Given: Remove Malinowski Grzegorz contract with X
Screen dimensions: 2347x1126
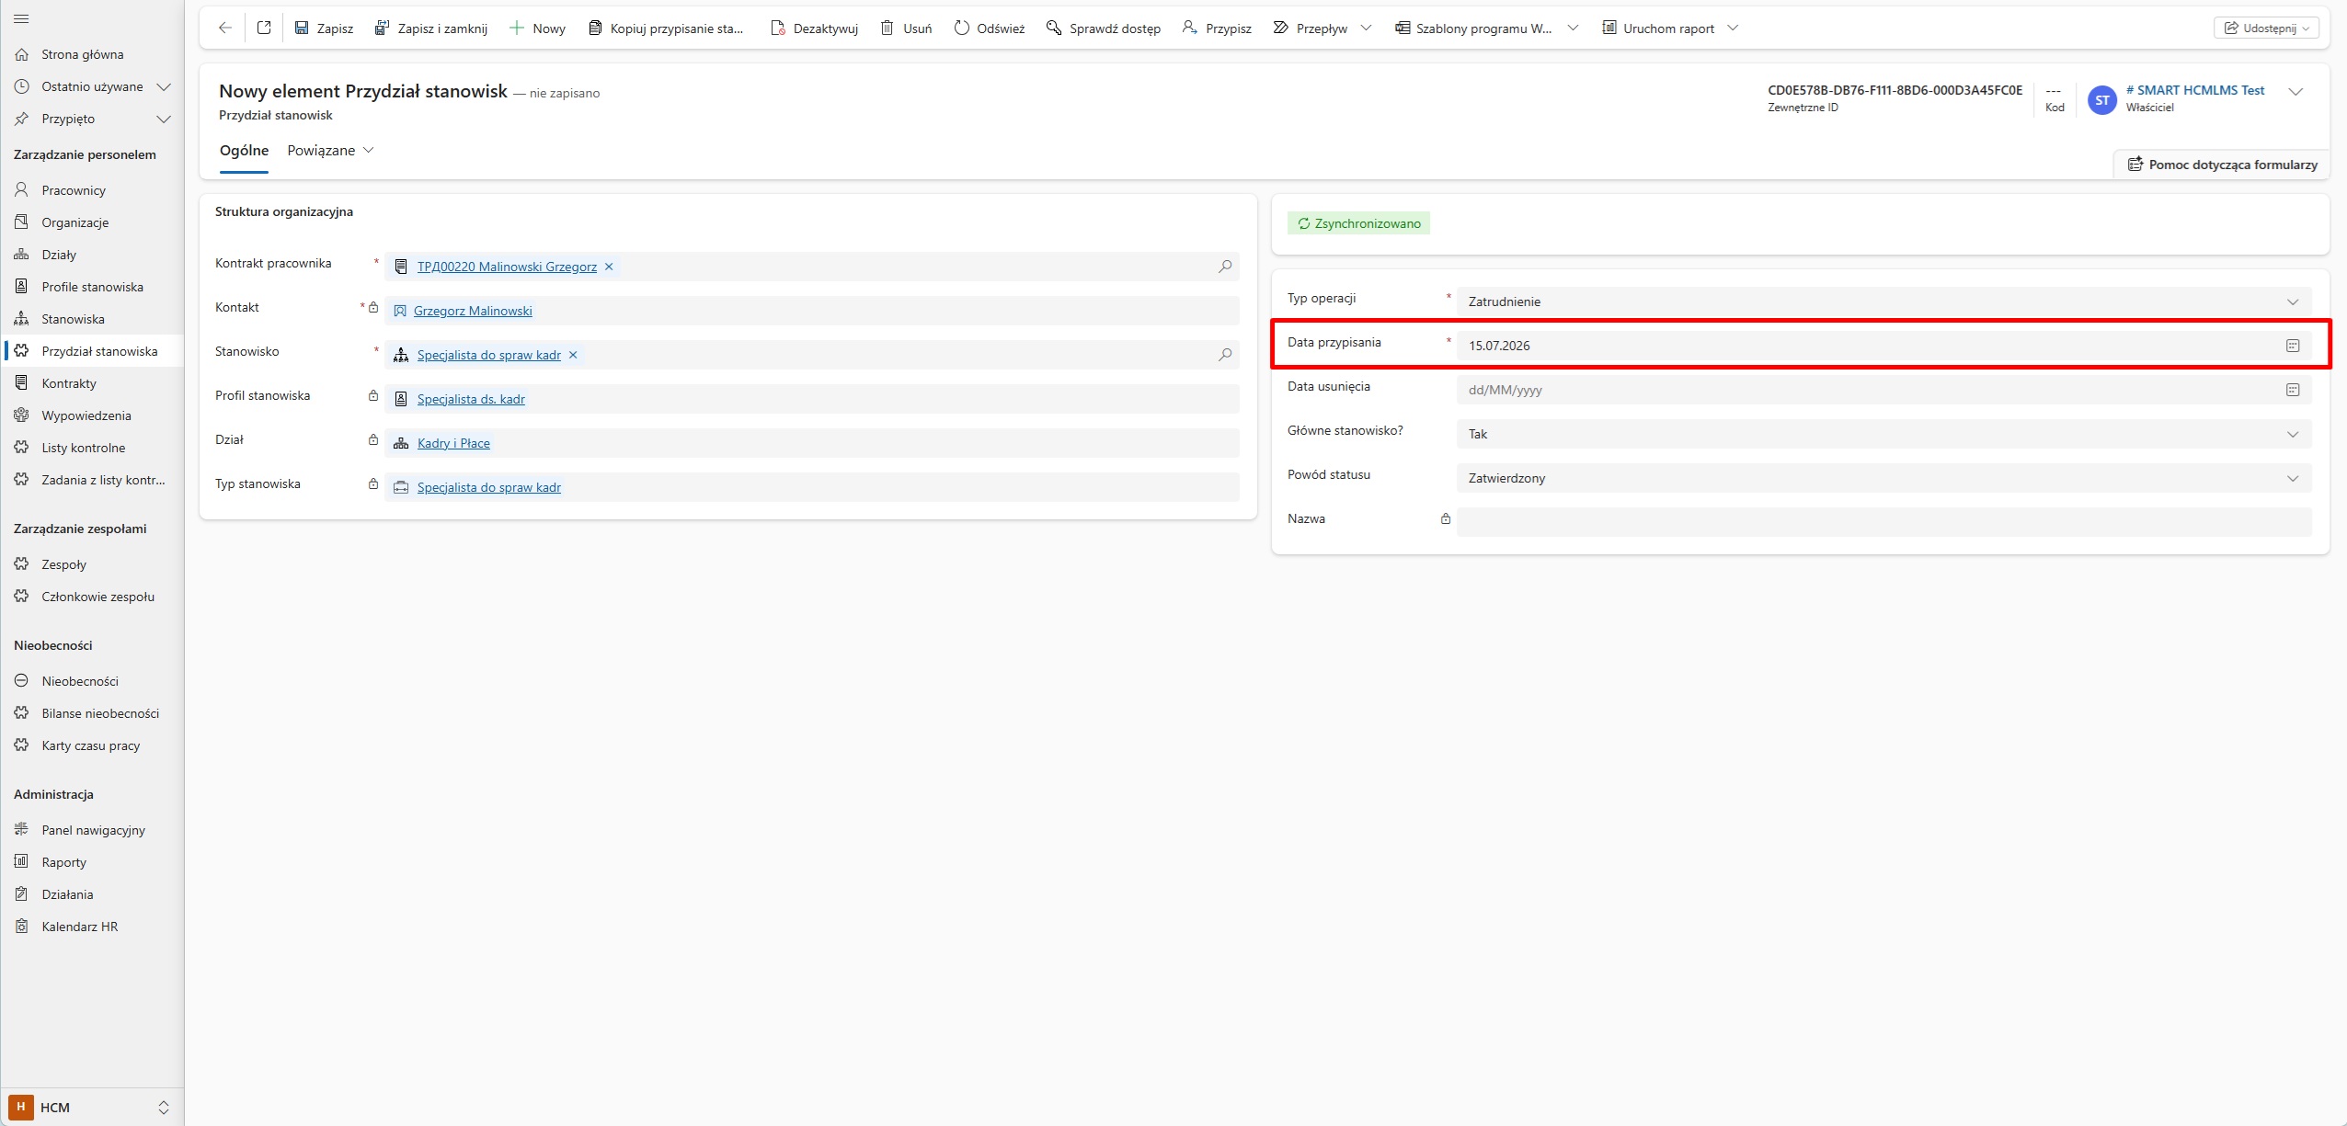Looking at the screenshot, I should pyautogui.click(x=609, y=267).
